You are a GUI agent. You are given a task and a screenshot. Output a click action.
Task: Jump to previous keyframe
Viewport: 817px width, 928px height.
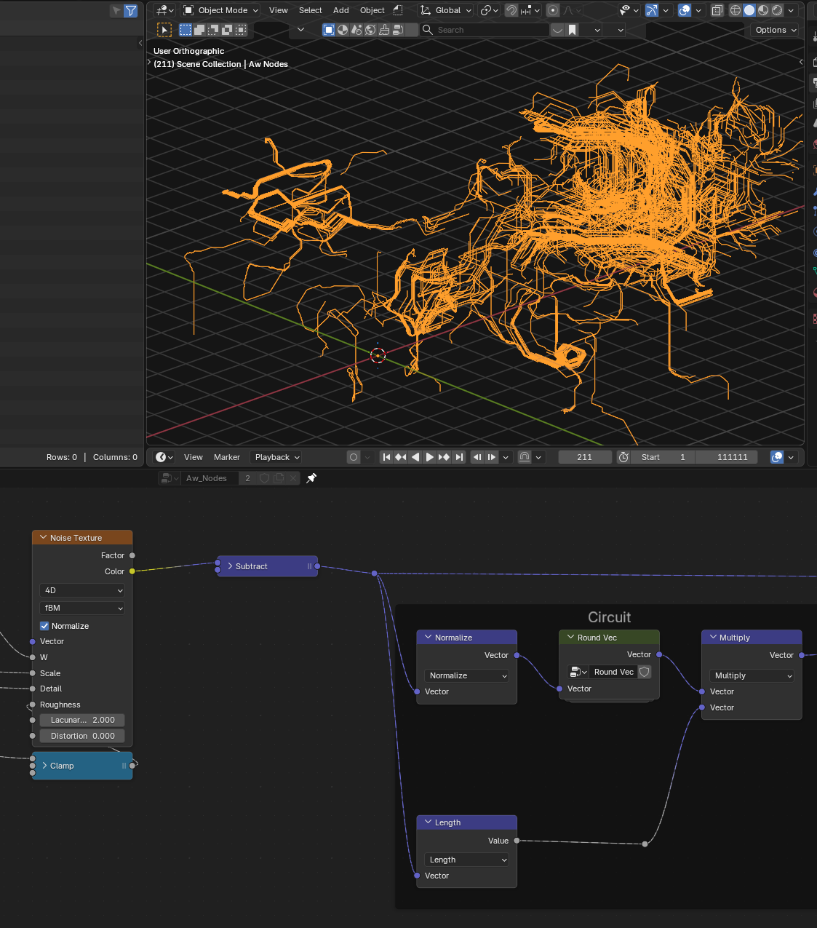[401, 457]
